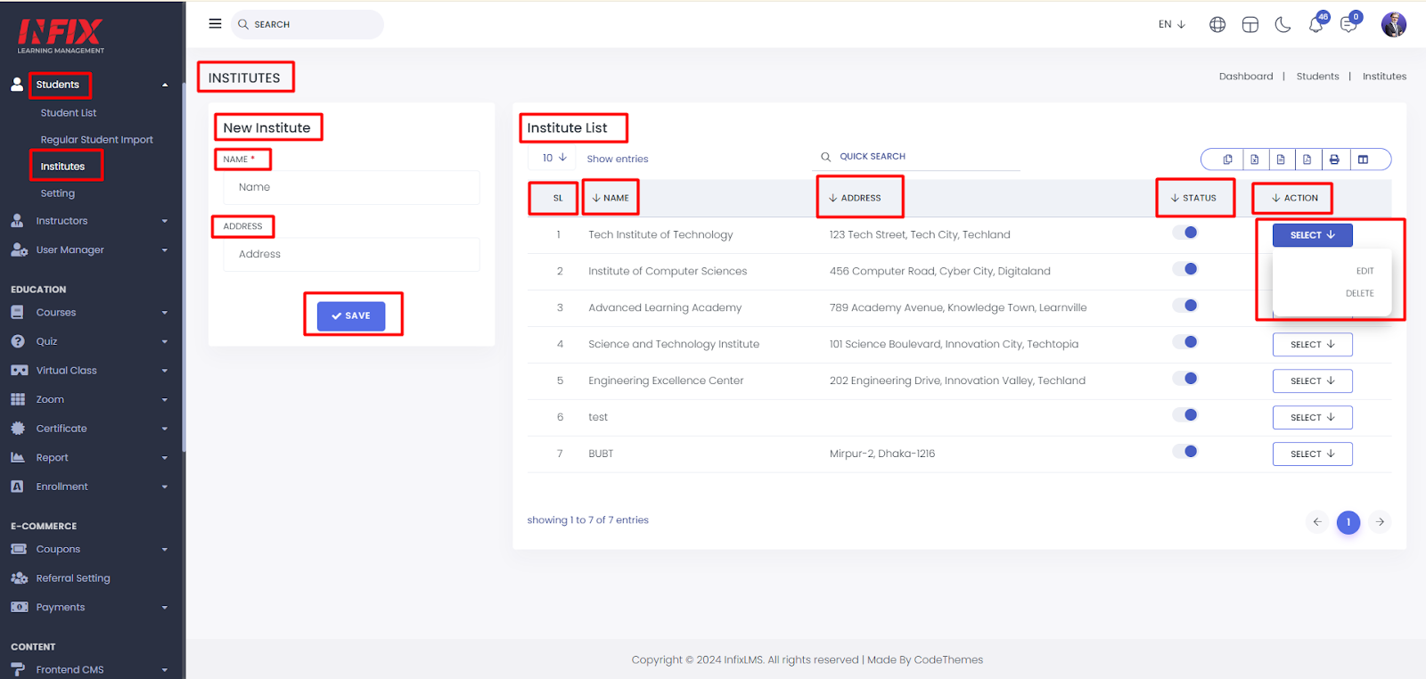Go to Dashboard breadcrumb link

[1246, 77]
